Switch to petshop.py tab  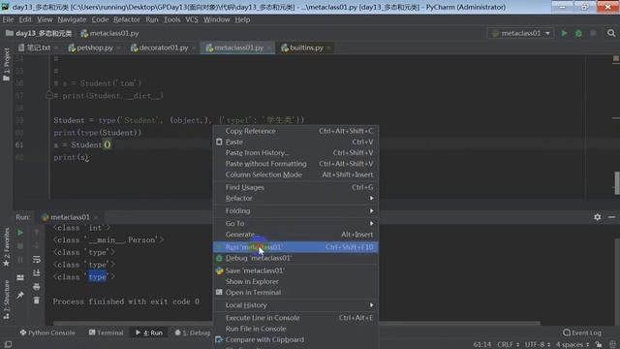pos(94,48)
